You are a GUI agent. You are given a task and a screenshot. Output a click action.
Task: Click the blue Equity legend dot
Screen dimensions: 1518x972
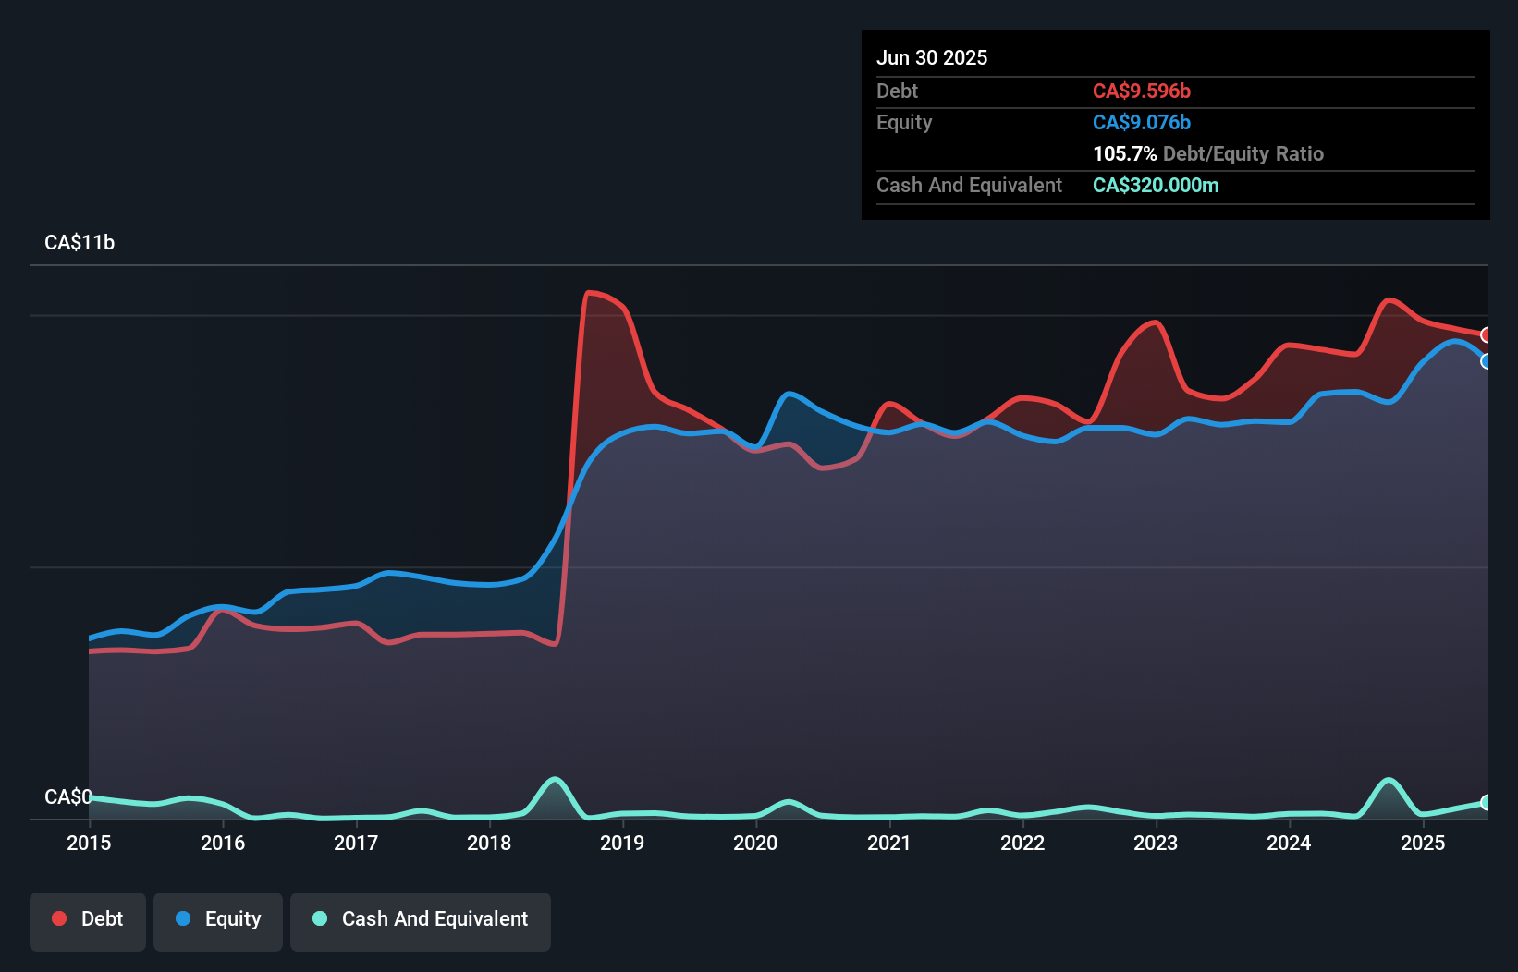tap(183, 918)
